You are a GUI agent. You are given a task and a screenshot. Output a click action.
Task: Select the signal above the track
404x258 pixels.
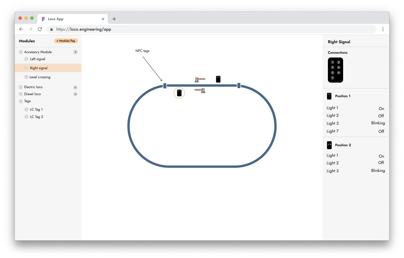(218, 79)
